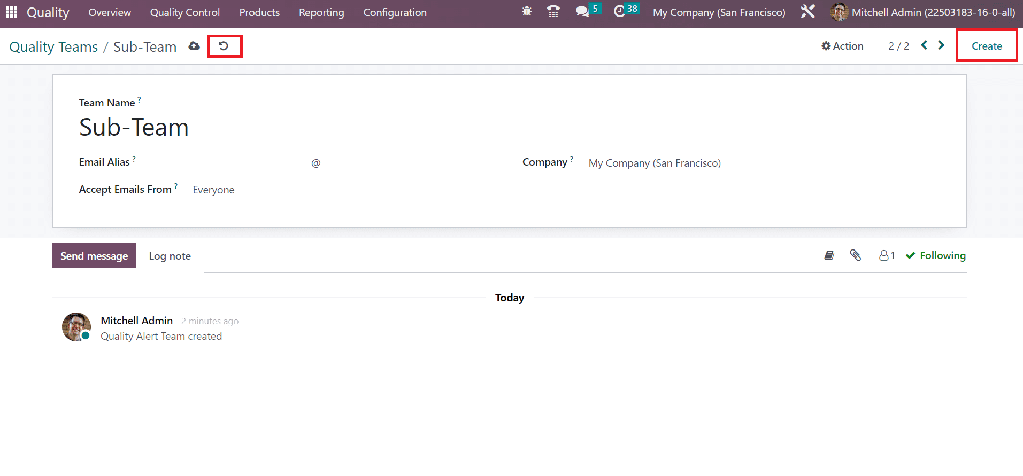Click the debug bug icon
This screenshot has height=476, width=1023.
tap(527, 11)
